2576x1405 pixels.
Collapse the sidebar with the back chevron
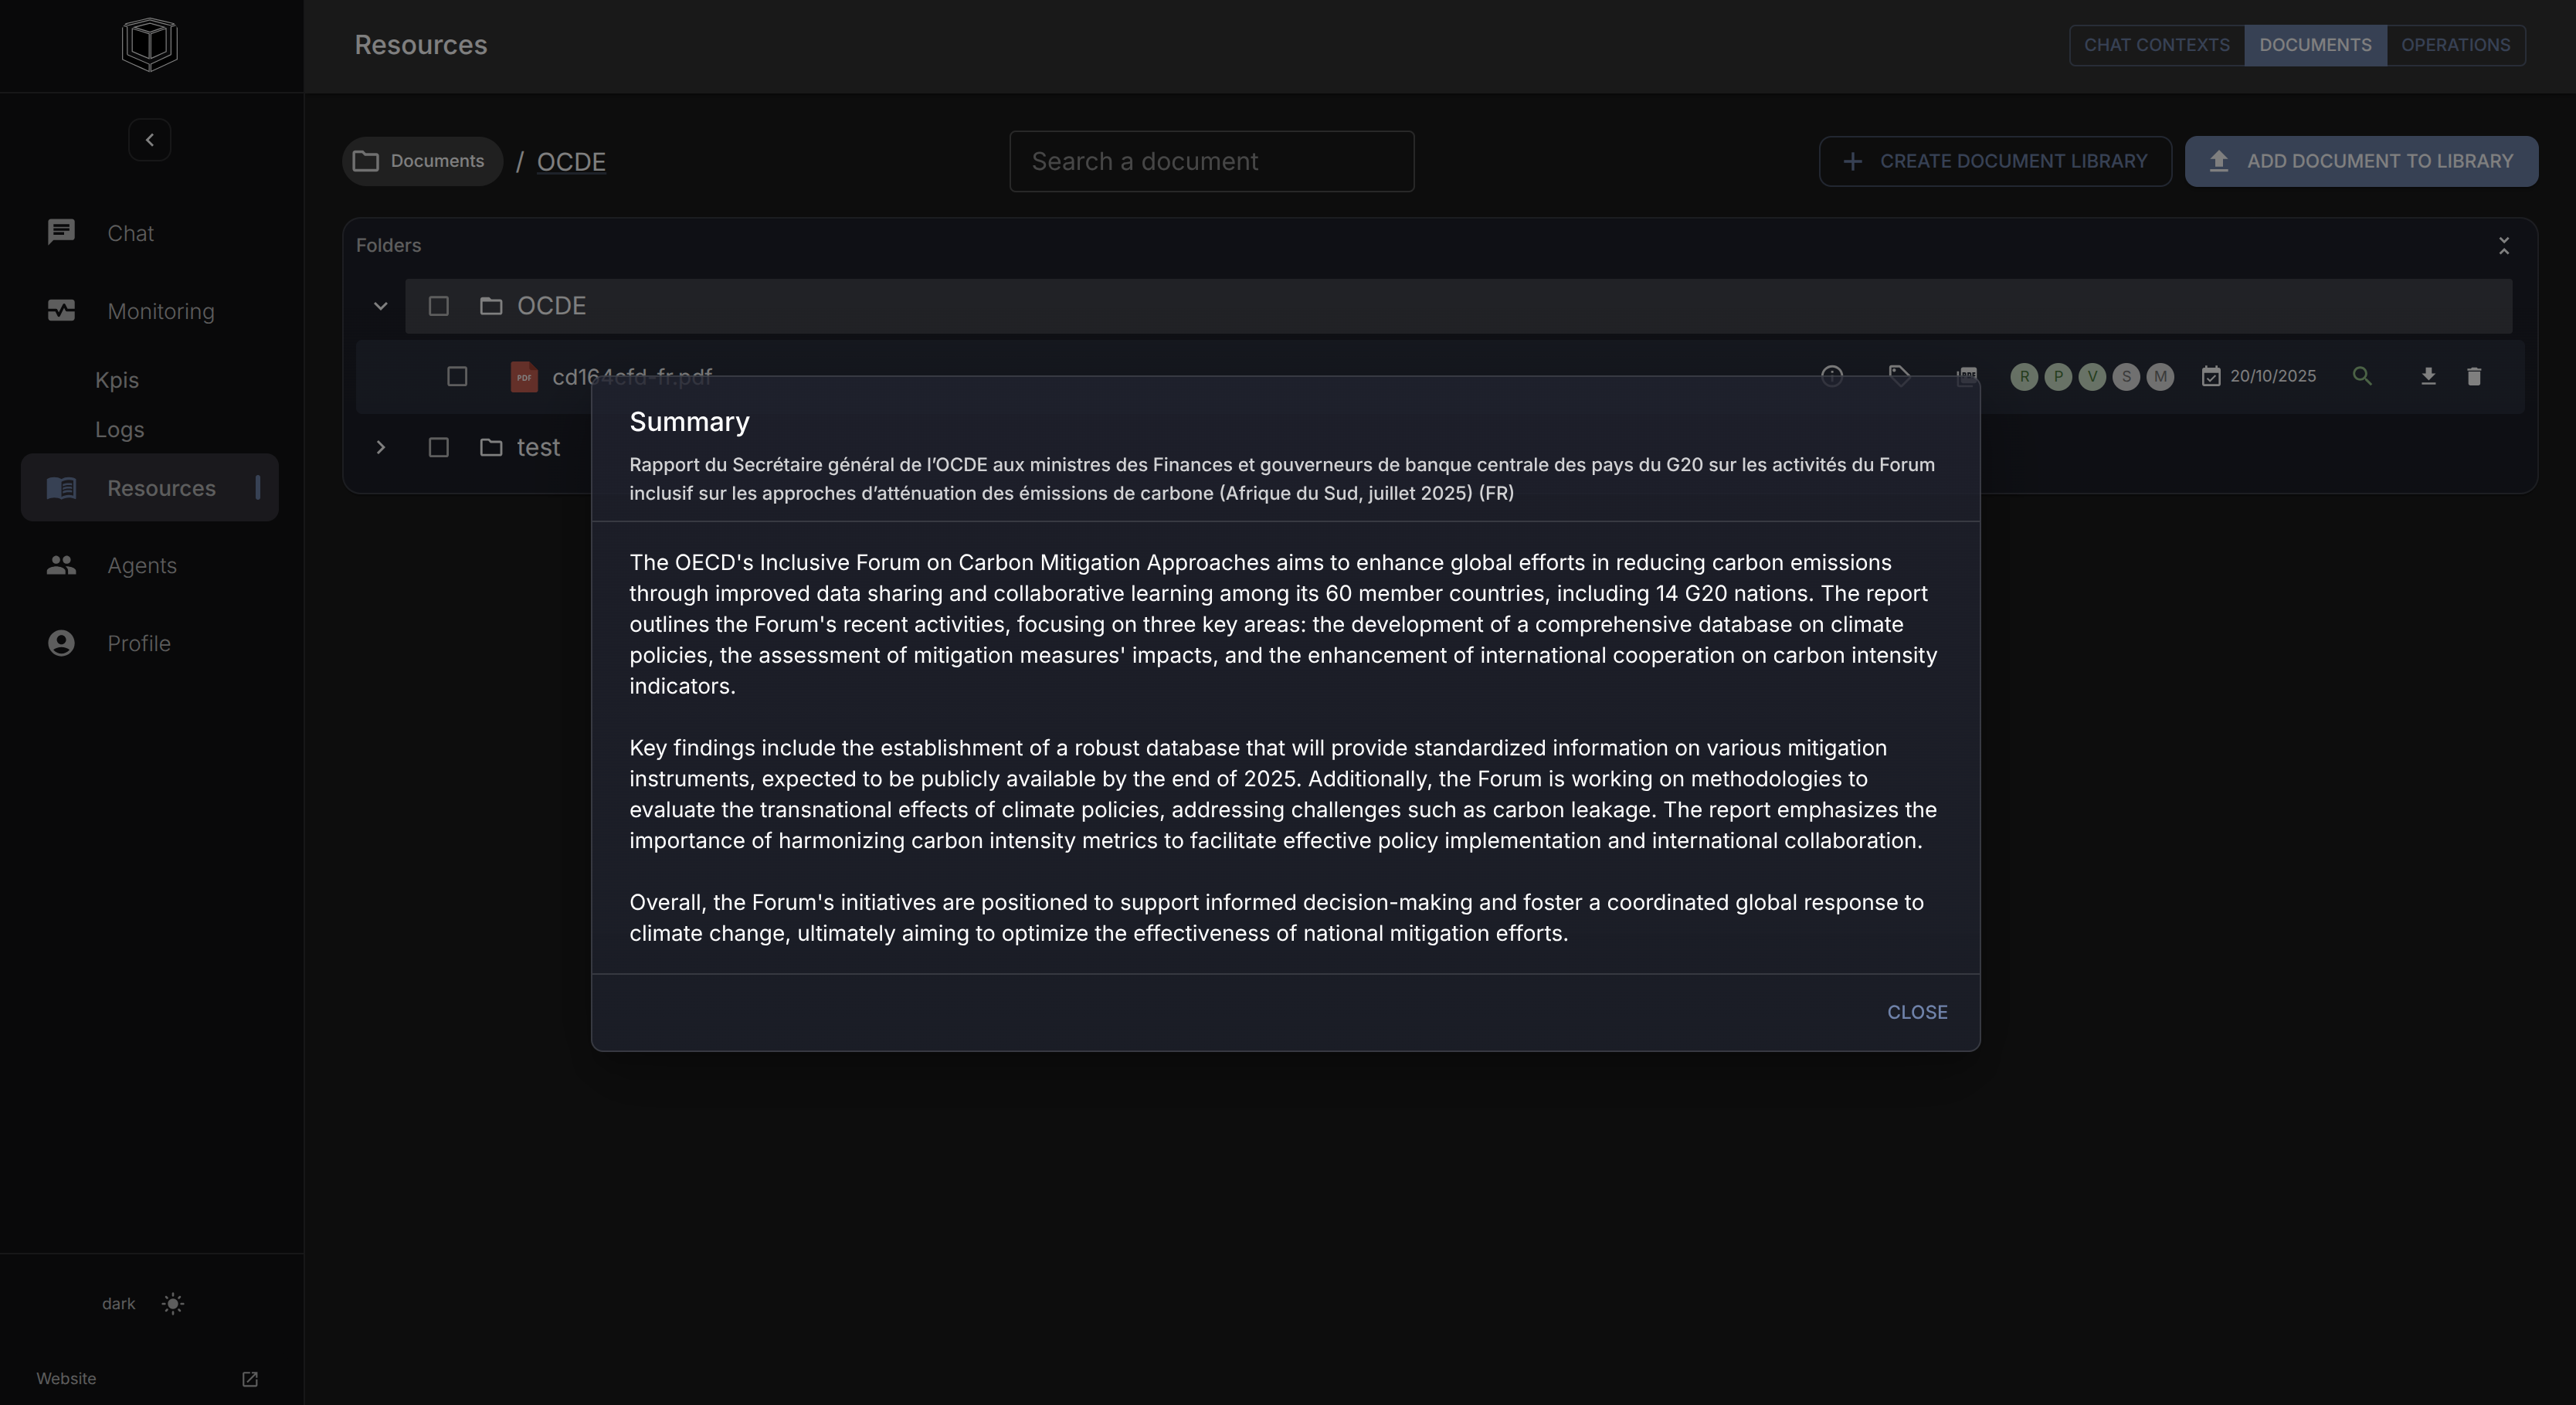point(149,140)
